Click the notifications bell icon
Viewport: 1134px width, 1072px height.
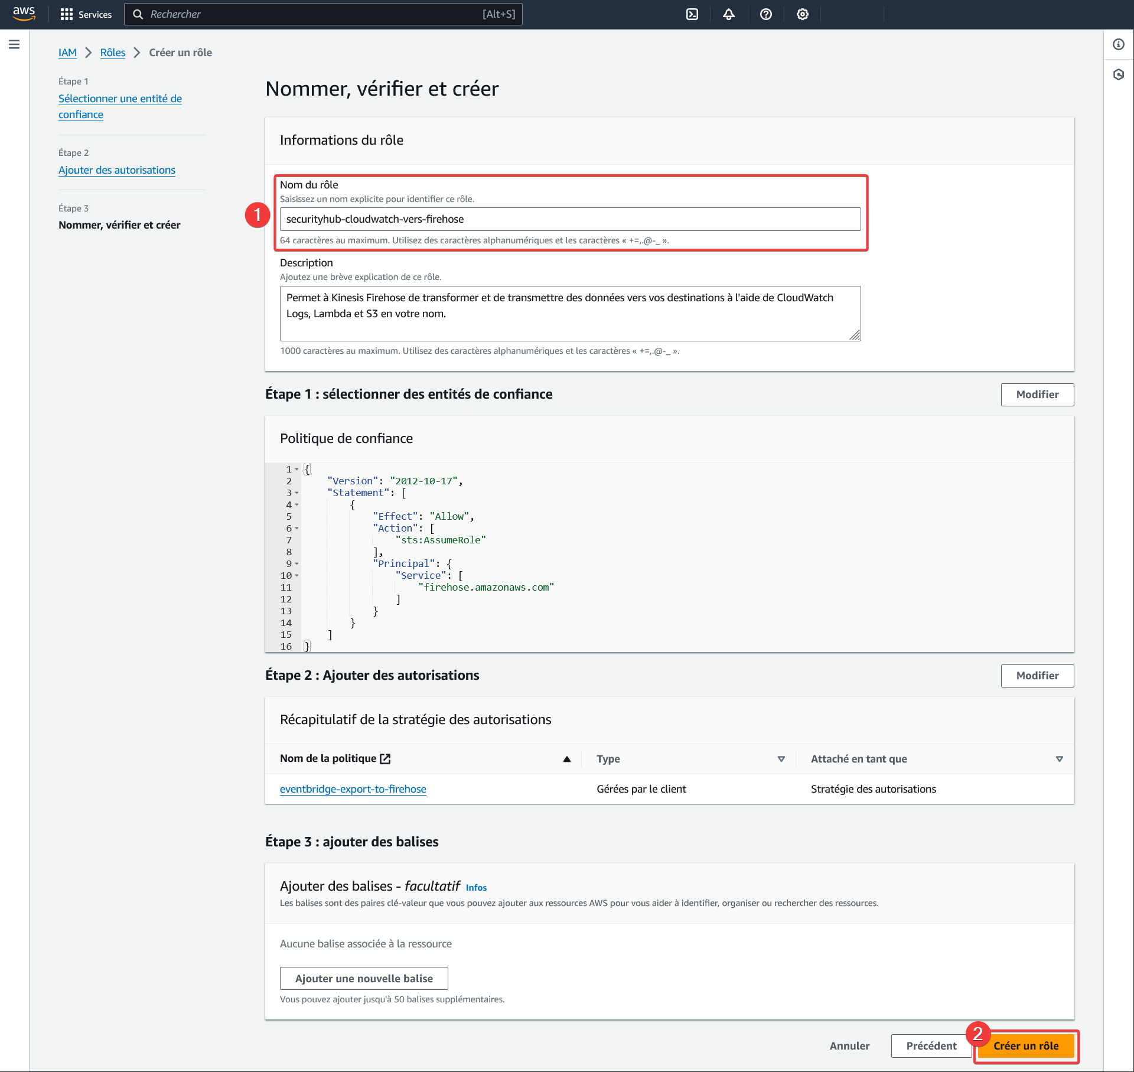pos(729,14)
